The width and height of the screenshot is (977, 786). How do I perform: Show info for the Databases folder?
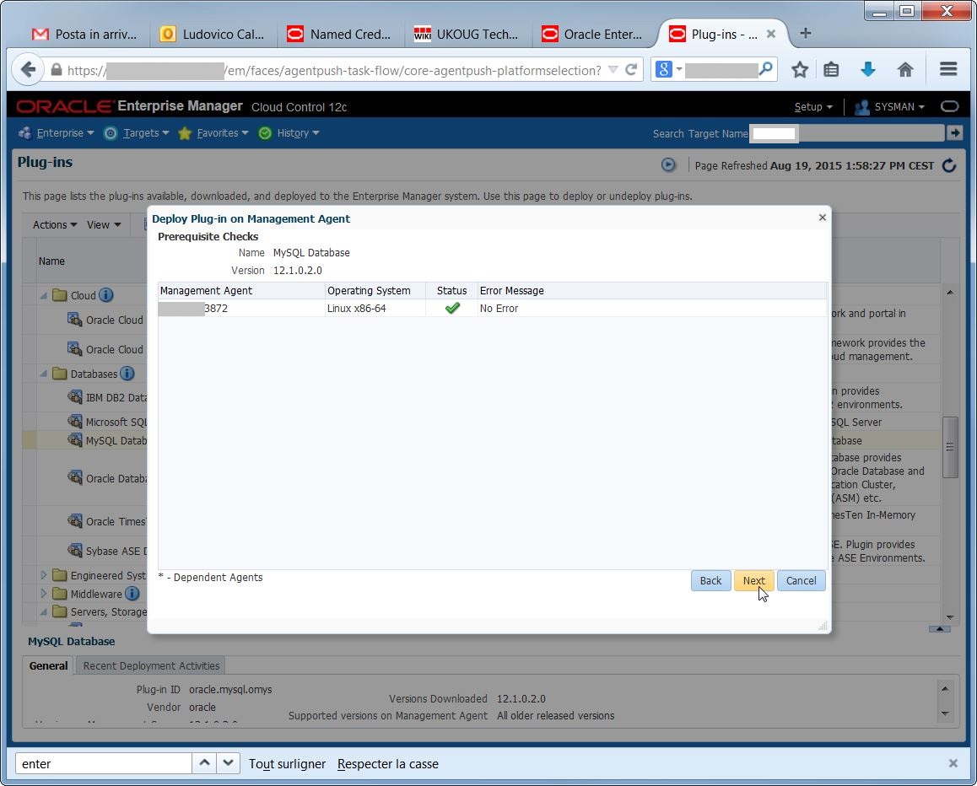[x=127, y=373]
